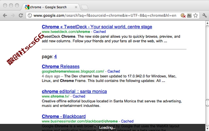Viewport: 209px width, 131px height.
Task: Open Cached link for googlechromereleases.blogspot.com
Action: point(114,71)
